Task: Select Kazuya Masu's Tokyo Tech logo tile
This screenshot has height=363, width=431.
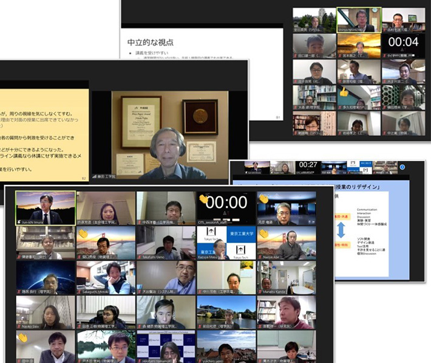Action: click(226, 243)
